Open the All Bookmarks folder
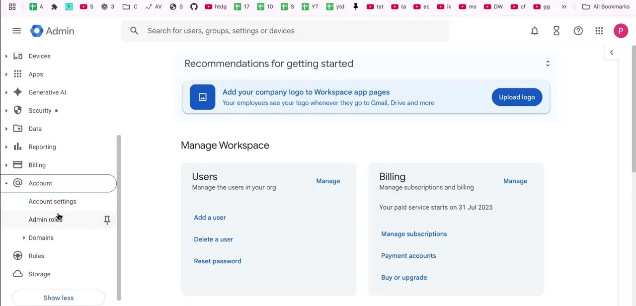The height and width of the screenshot is (306, 636). coord(606,6)
